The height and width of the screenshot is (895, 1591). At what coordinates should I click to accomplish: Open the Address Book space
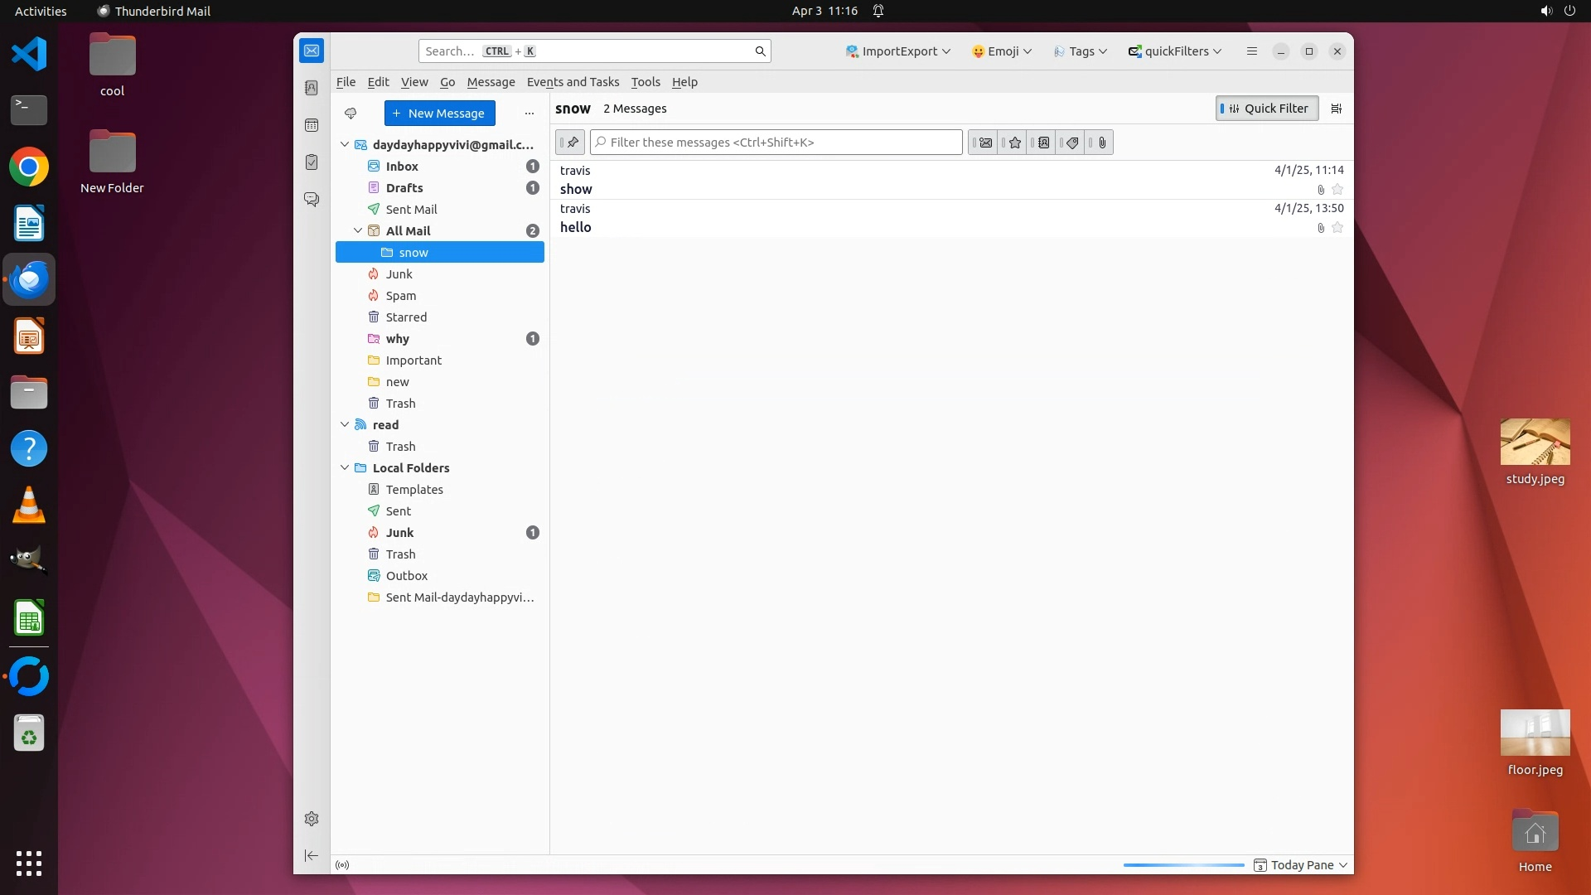coord(312,88)
